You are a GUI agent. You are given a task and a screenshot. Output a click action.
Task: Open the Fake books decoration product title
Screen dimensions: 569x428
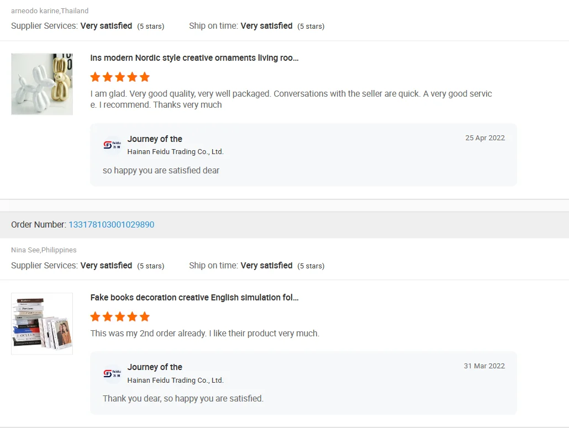194,298
